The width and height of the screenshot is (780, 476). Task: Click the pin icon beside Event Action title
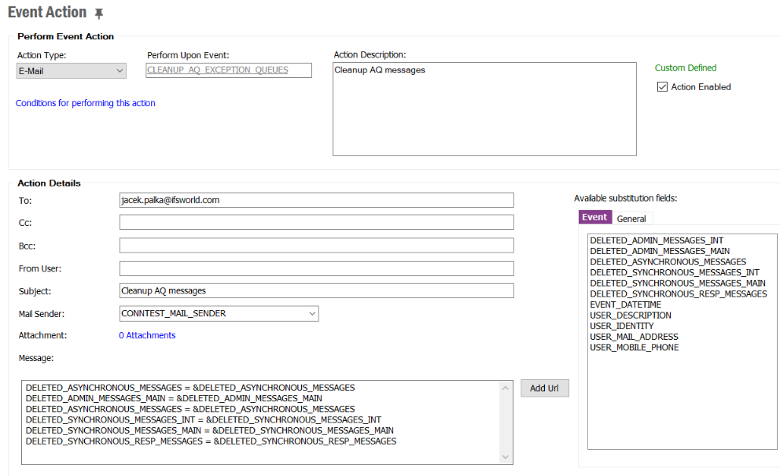tap(98, 14)
